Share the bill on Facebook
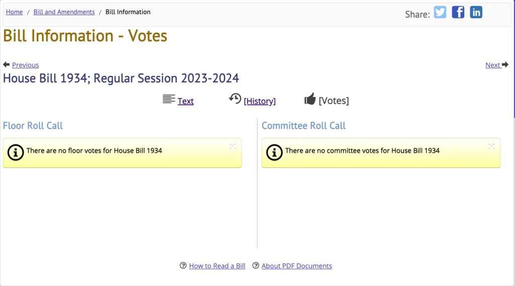 pos(458,13)
